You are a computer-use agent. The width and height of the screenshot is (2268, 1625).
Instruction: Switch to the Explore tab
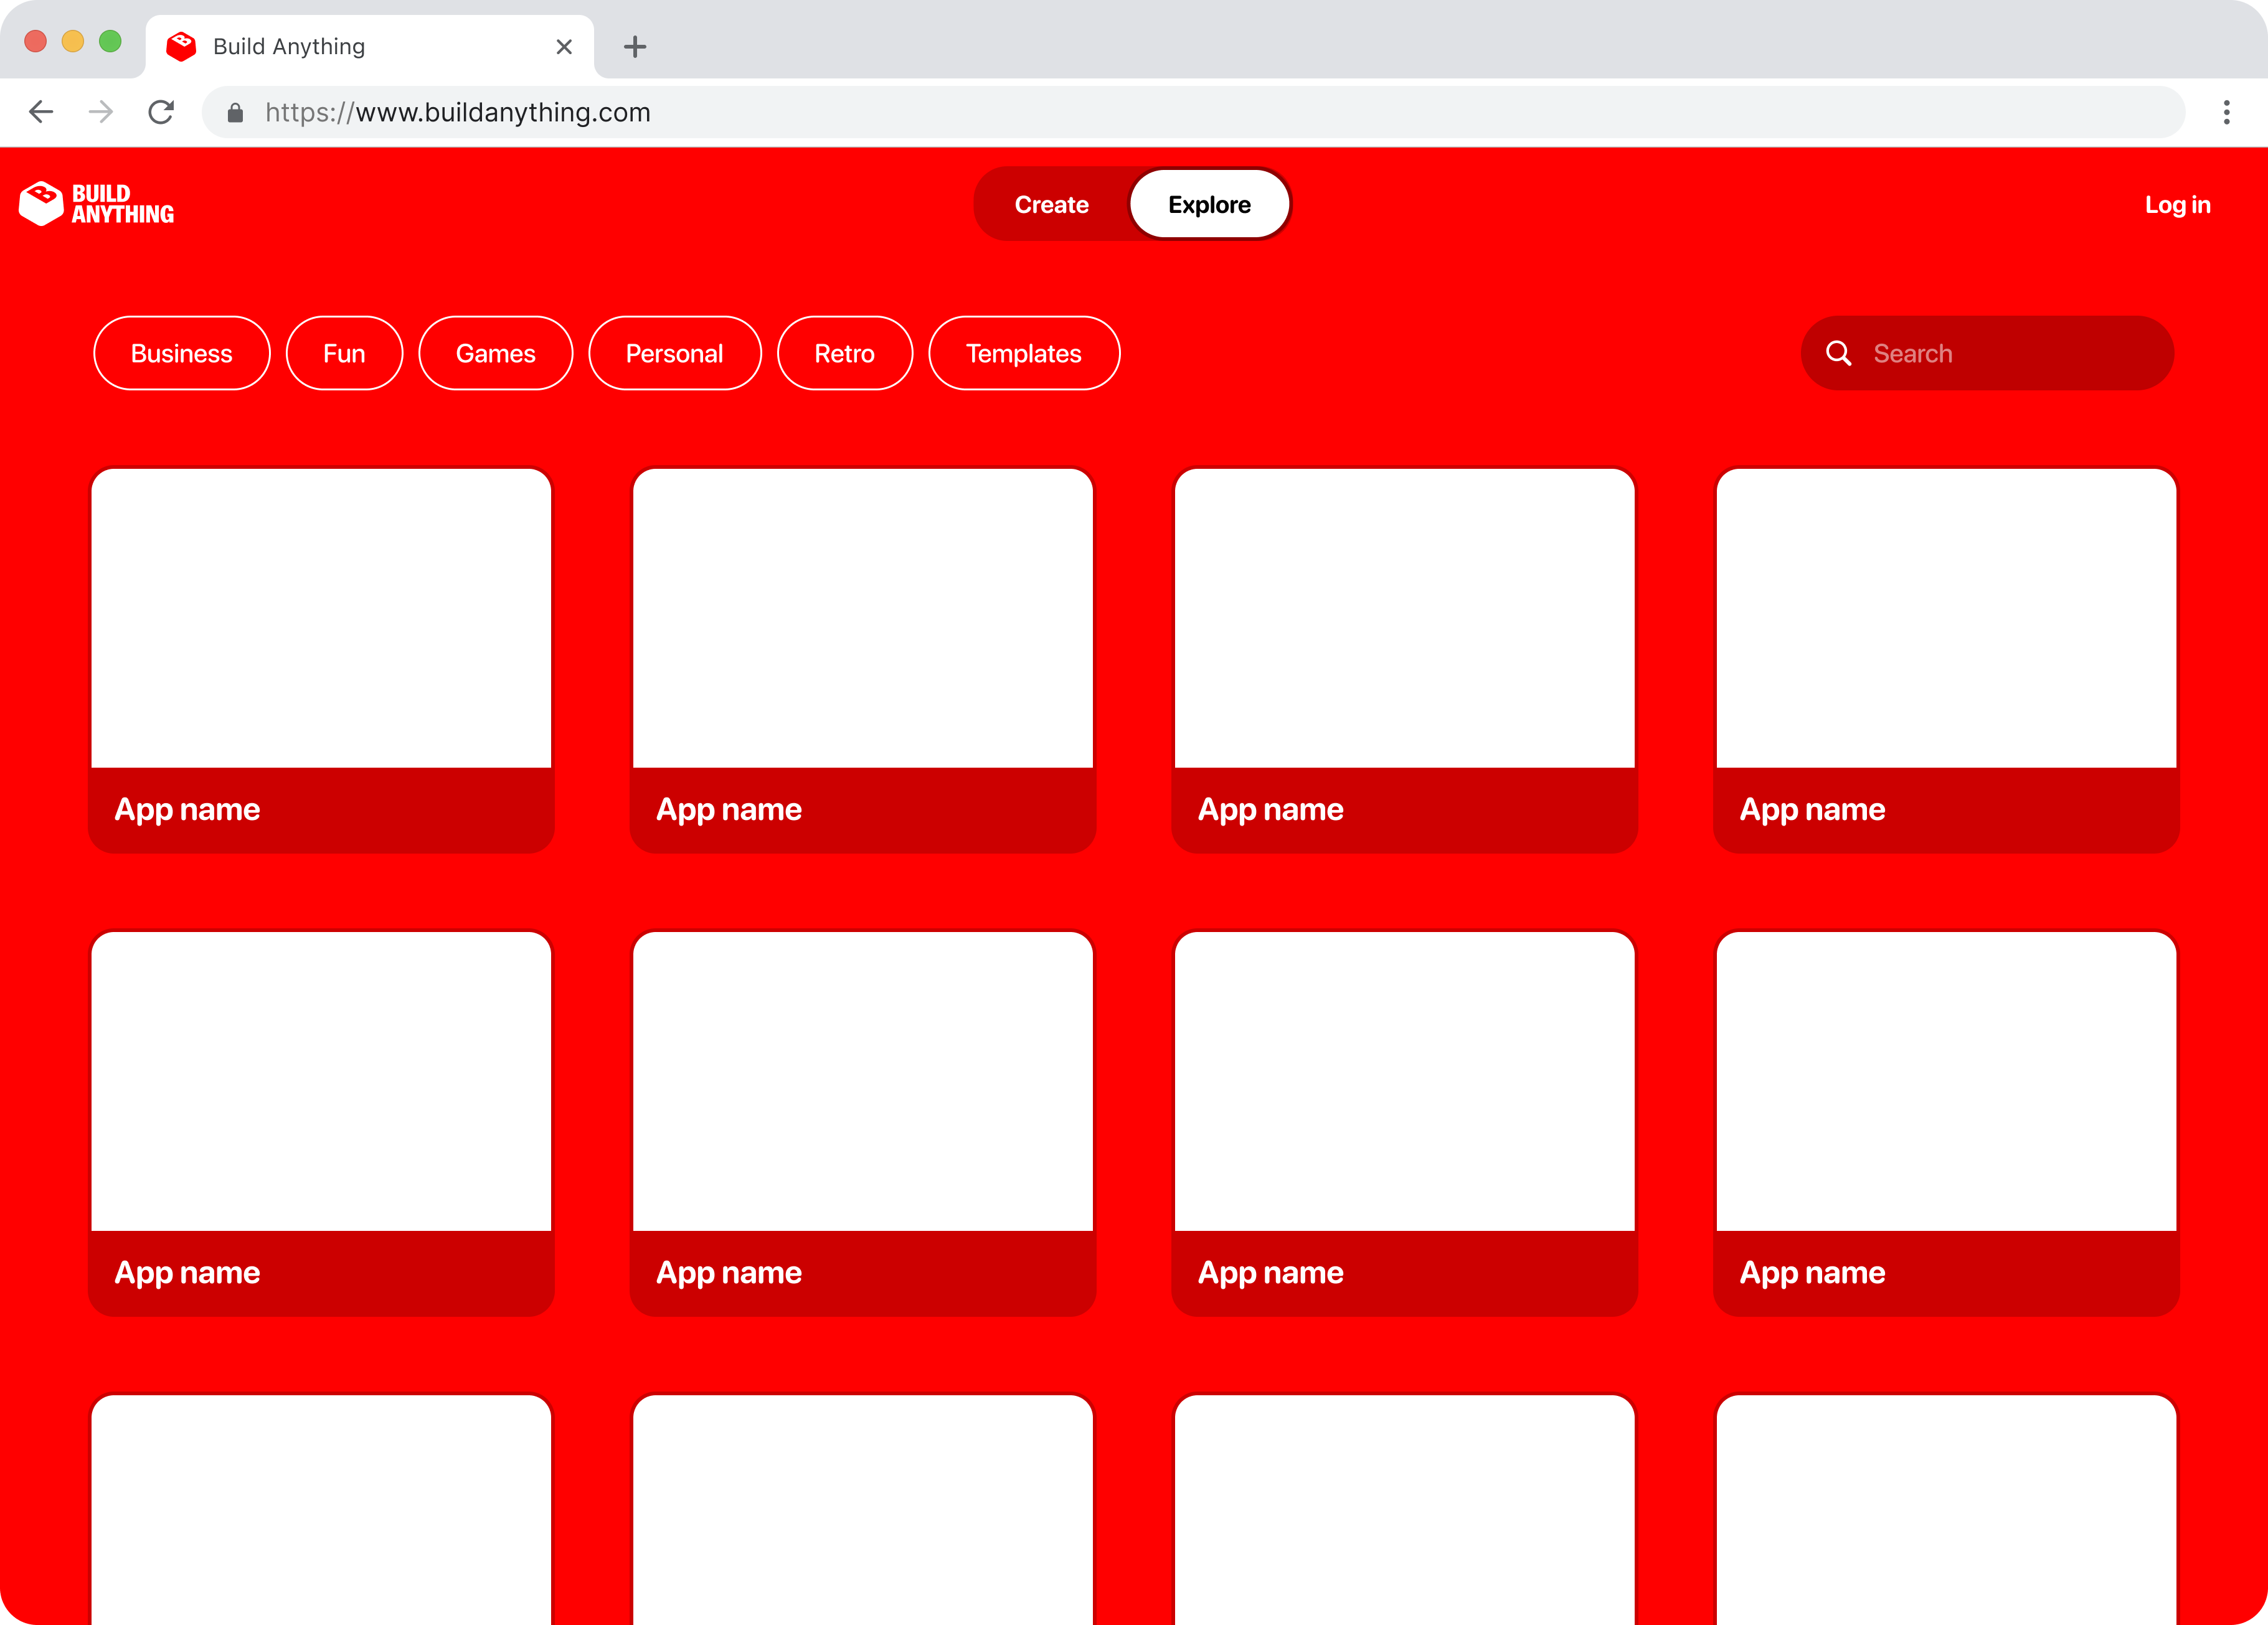pos(1209,205)
